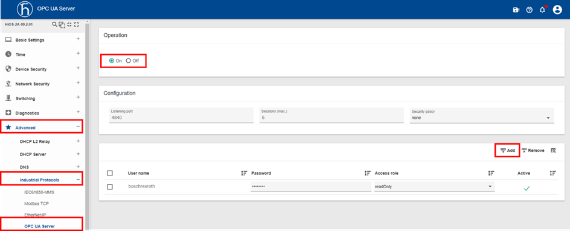
Task: Click the boschrexroth password field
Action: 311,187
